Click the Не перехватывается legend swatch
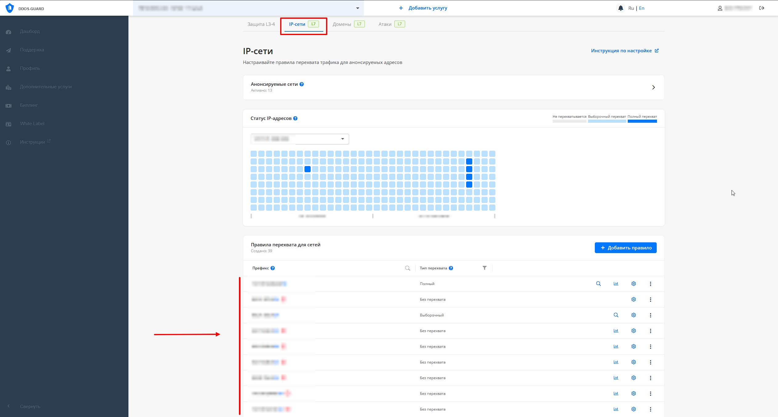 click(x=569, y=121)
